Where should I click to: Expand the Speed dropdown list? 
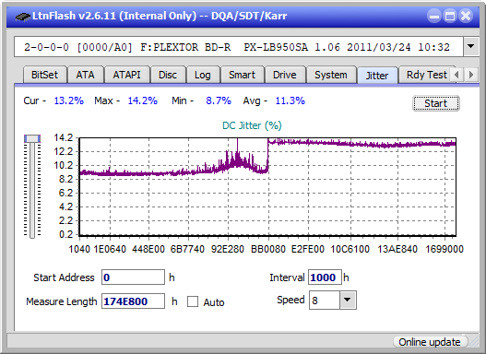tap(348, 300)
